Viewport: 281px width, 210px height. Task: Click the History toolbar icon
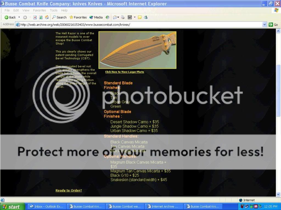pyautogui.click(x=108, y=17)
